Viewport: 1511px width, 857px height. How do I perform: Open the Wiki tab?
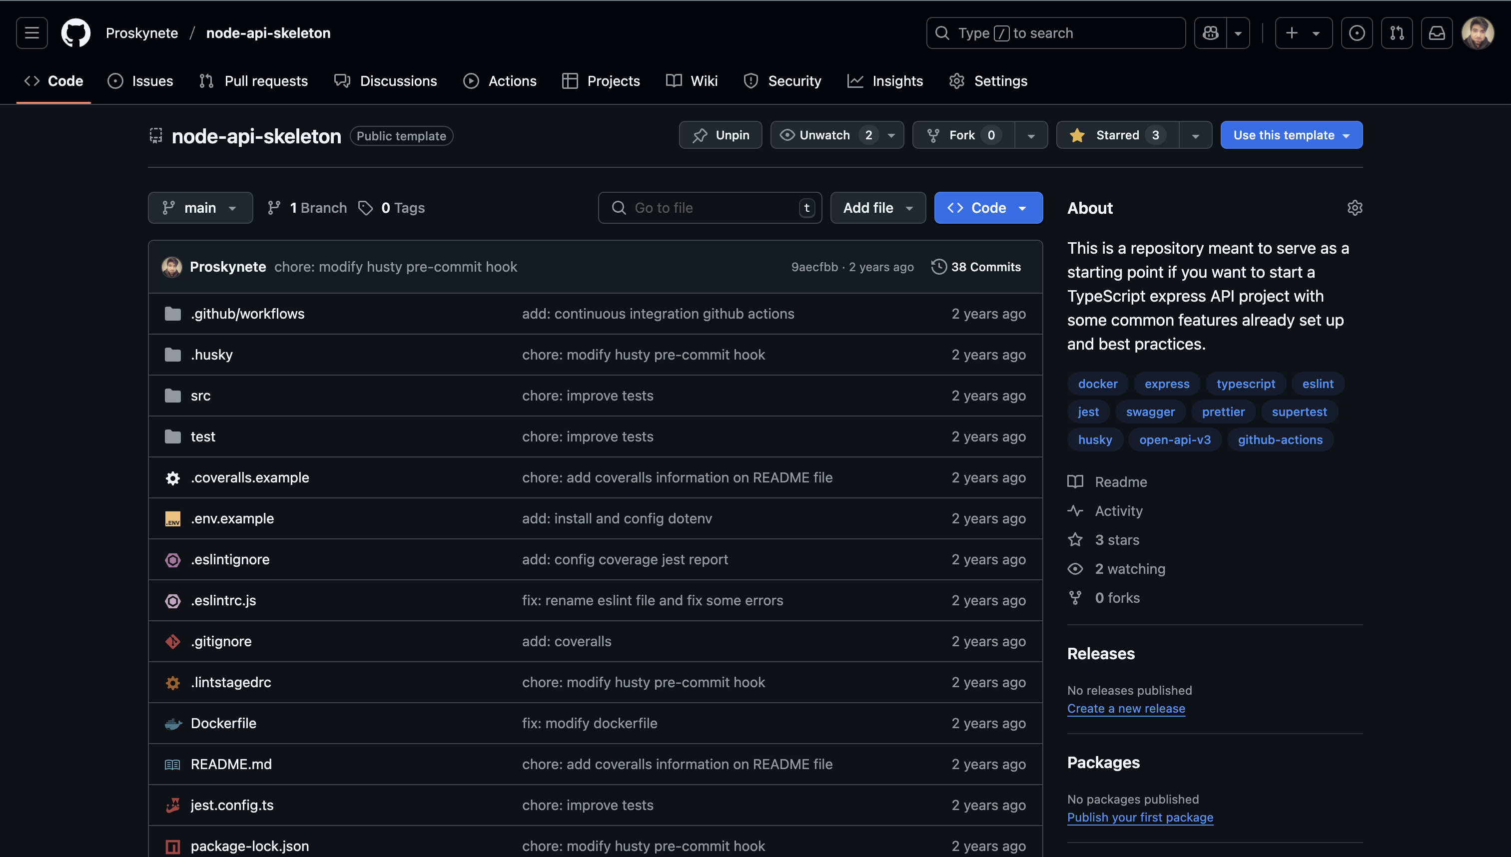tap(692, 80)
